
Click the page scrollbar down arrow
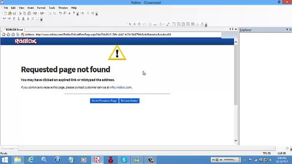click(x=236, y=141)
